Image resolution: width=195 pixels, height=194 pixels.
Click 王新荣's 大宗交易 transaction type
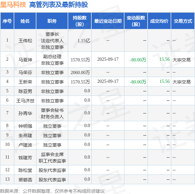pyautogui.click(x=181, y=82)
